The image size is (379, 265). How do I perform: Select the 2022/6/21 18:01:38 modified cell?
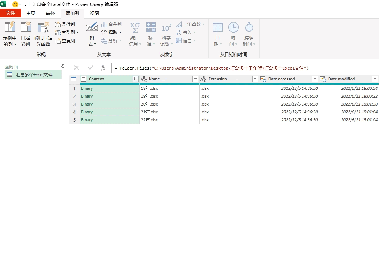pyautogui.click(x=349, y=104)
